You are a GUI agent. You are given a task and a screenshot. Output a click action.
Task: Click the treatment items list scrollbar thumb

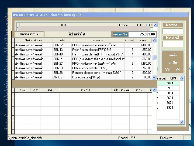154,57
